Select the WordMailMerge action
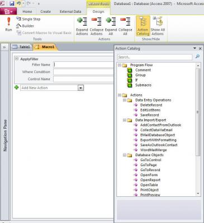Viewport: 204px width, 223px height. coord(153,150)
